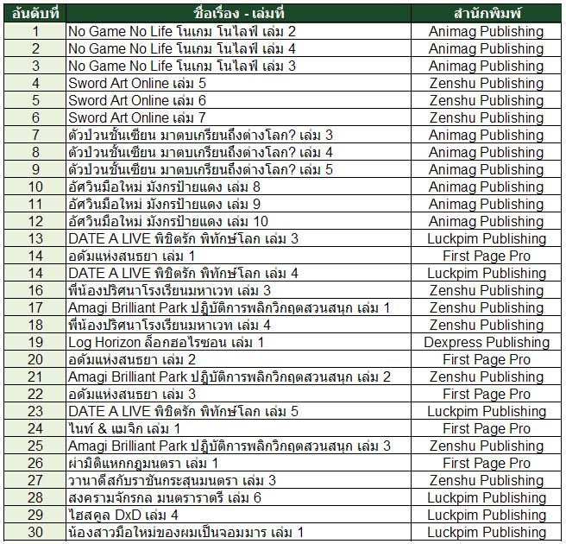Image resolution: width=566 pixels, height=544 pixels.
Task: Select the No Game No Life เล่ม 3 cell
Action: point(239,66)
